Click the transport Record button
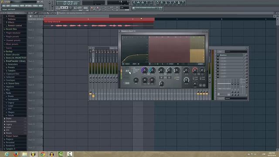 click(71, 8)
